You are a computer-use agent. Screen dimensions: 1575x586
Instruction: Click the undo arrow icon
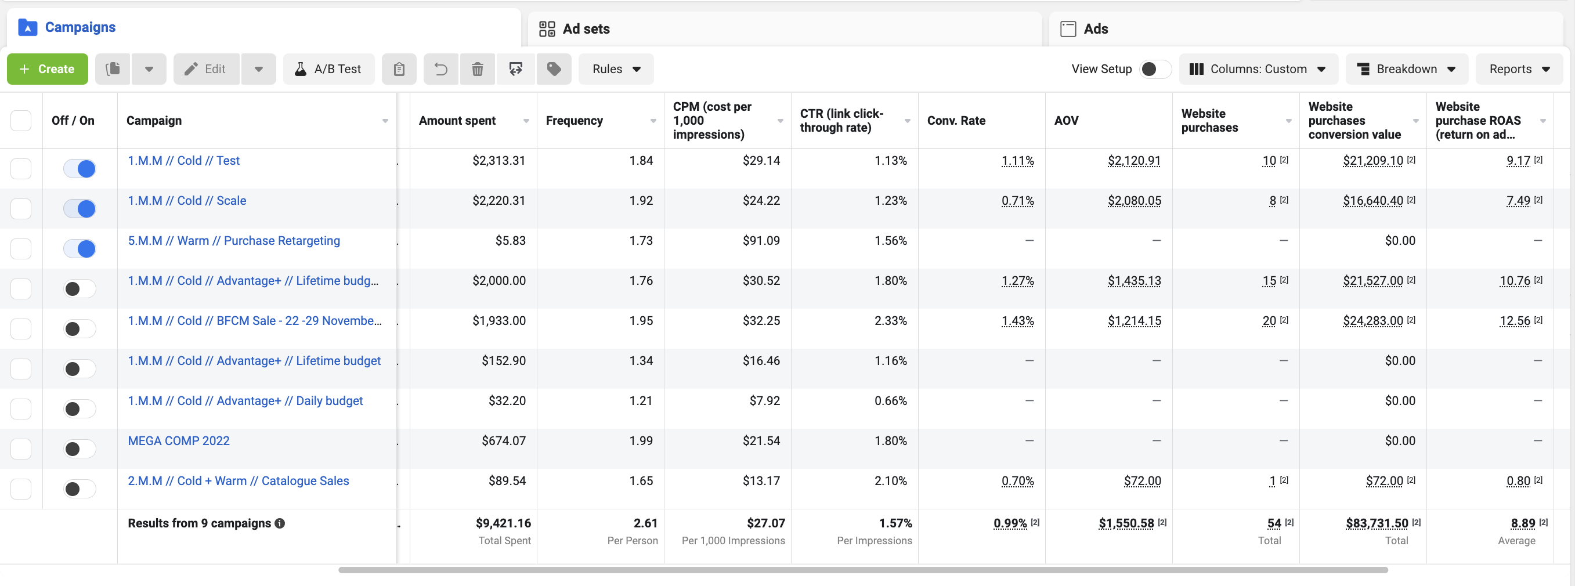click(441, 69)
